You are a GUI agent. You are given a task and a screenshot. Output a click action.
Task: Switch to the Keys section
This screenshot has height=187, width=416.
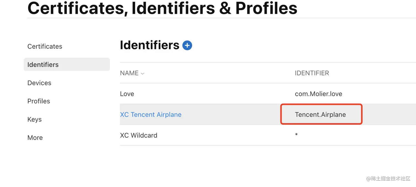coord(35,120)
